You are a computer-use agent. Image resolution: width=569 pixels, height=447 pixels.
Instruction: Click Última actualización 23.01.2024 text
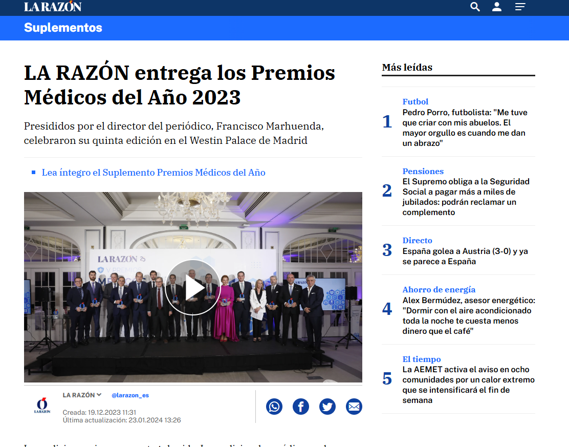[x=122, y=420]
